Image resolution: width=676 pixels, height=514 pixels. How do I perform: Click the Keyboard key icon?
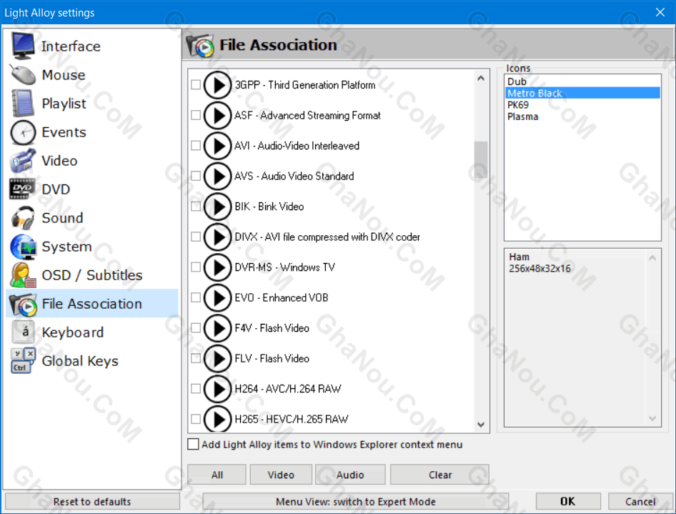[24, 332]
